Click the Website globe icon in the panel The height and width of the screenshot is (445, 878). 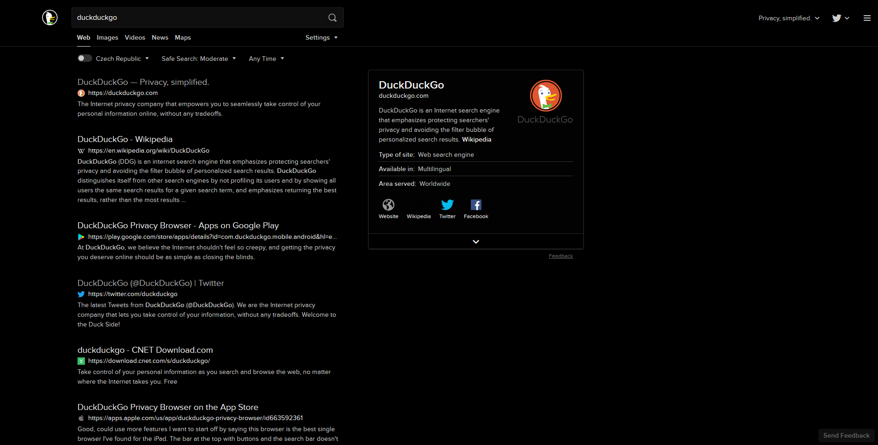tap(388, 205)
